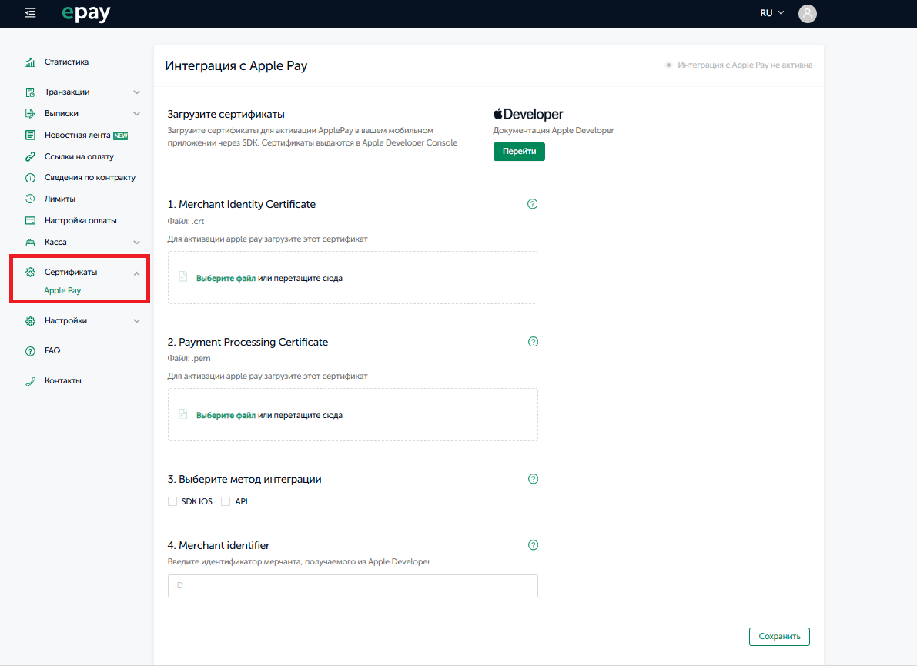Click the FAQ question mark icon
This screenshot has height=666, width=917.
point(30,351)
